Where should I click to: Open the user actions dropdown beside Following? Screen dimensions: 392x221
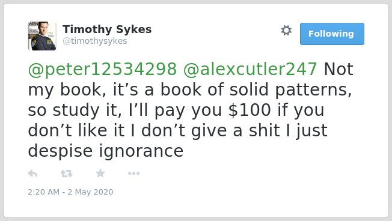286,31
